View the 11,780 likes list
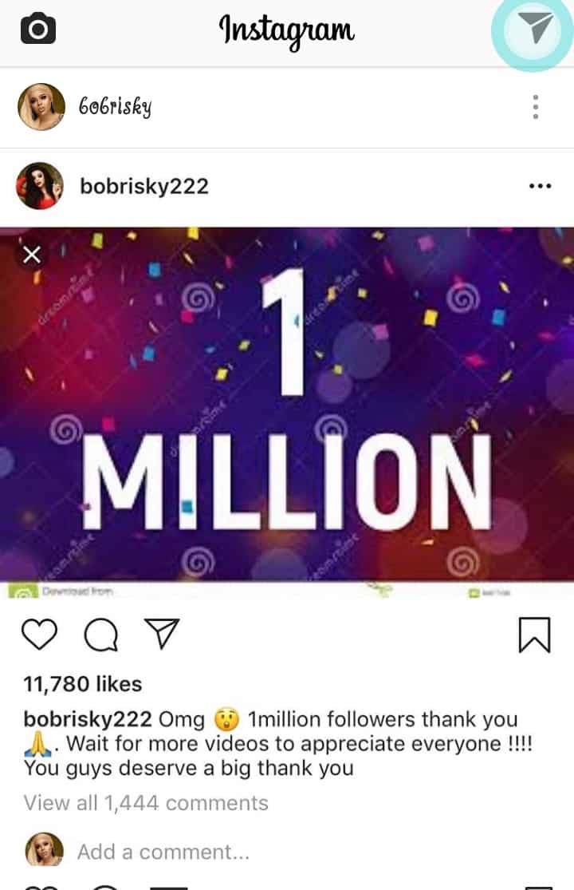 click(83, 684)
